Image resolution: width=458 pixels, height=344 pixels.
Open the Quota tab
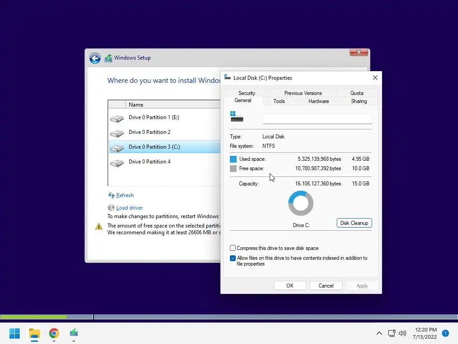(356, 93)
